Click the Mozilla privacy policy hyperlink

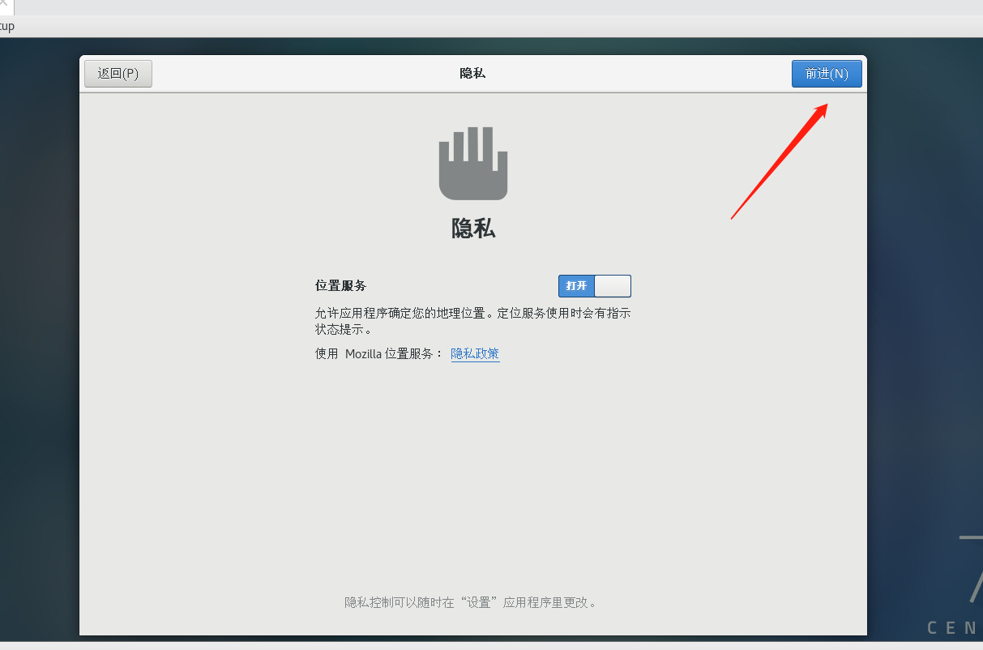(x=475, y=353)
